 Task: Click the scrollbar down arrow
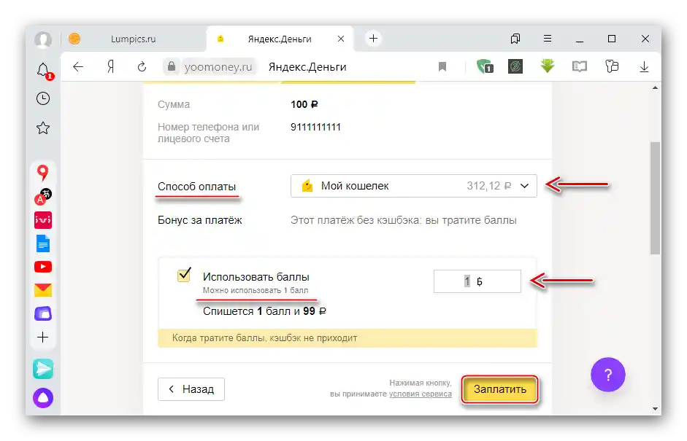(655, 409)
